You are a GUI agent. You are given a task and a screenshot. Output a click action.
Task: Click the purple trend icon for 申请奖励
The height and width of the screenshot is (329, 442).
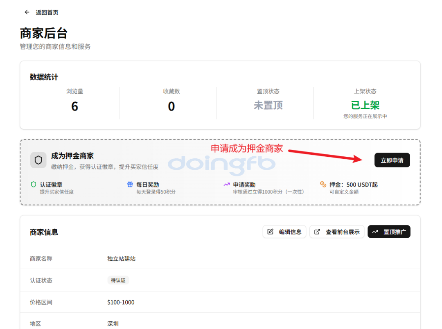point(227,185)
